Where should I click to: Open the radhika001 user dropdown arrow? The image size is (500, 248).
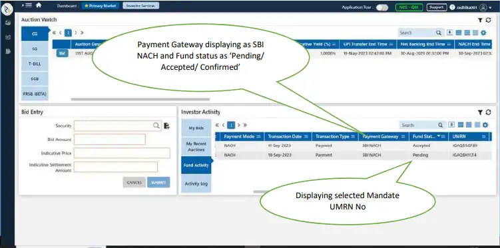click(491, 7)
